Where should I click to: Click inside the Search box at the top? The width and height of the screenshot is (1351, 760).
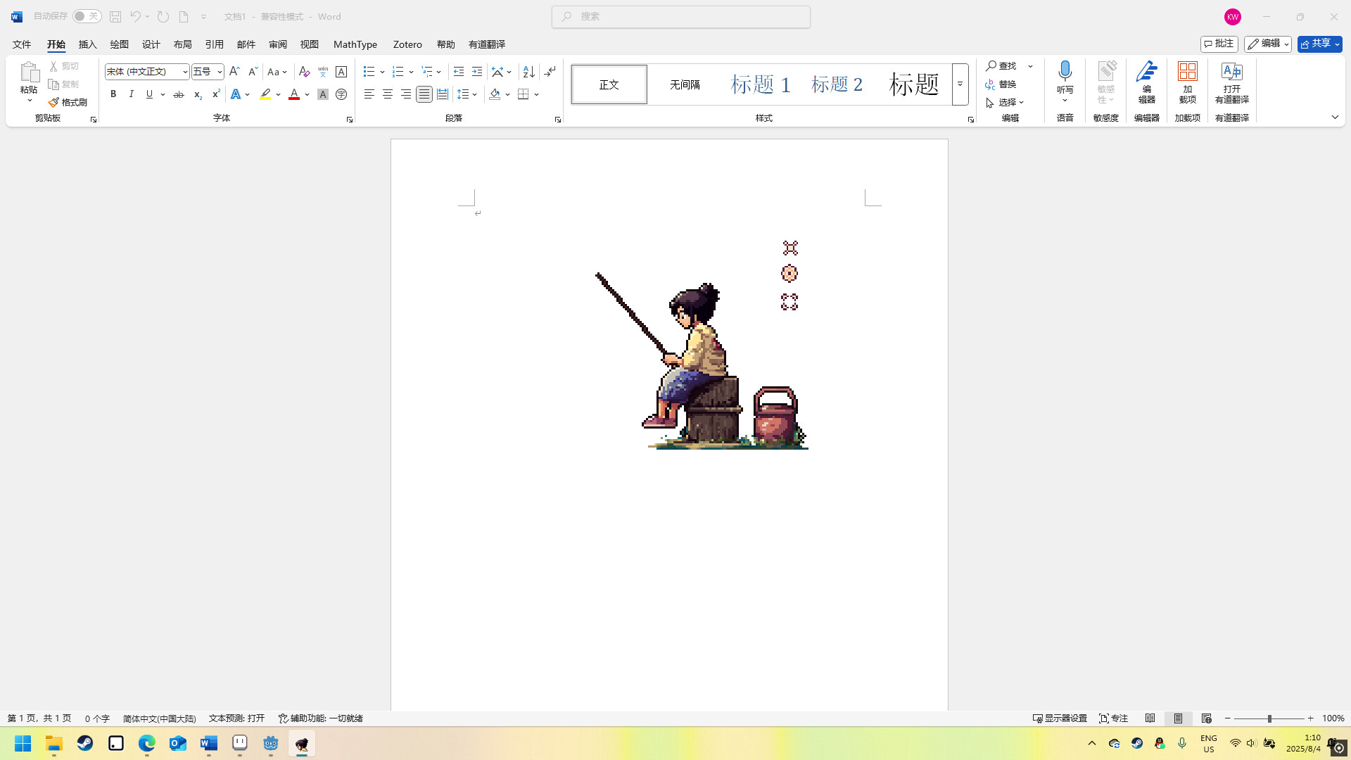680,16
